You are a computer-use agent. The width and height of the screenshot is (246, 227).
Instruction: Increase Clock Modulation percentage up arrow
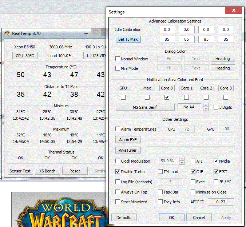point(182,159)
